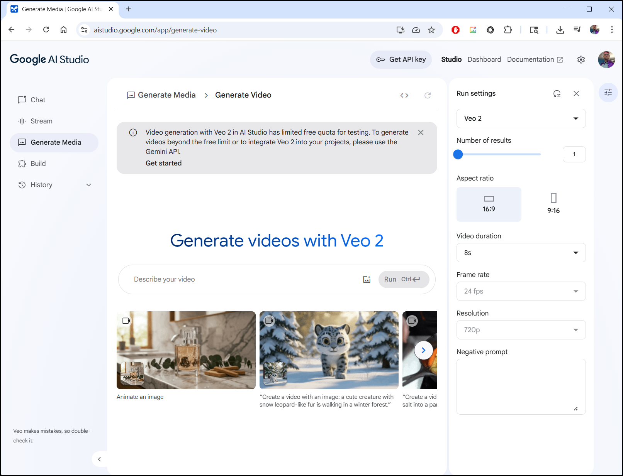The image size is (623, 476).
Task: Go to the browser home icon
Action: click(64, 30)
